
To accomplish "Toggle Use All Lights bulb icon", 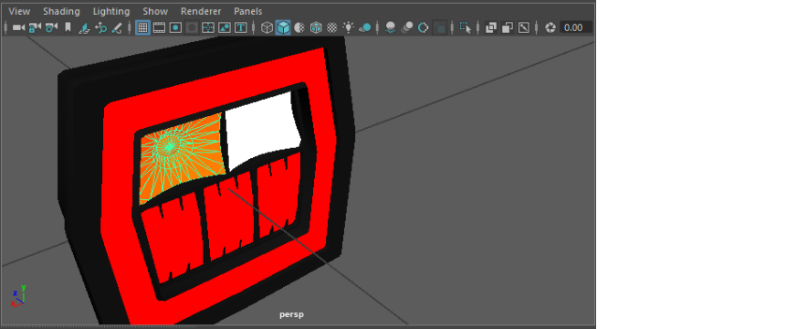I will [x=349, y=27].
